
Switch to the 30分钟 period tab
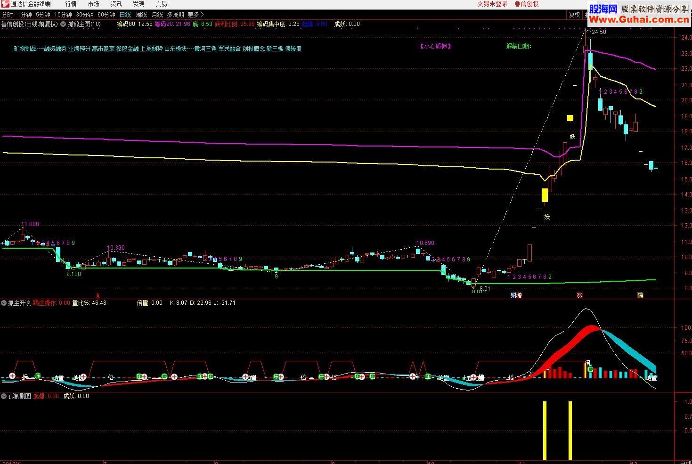[85, 15]
